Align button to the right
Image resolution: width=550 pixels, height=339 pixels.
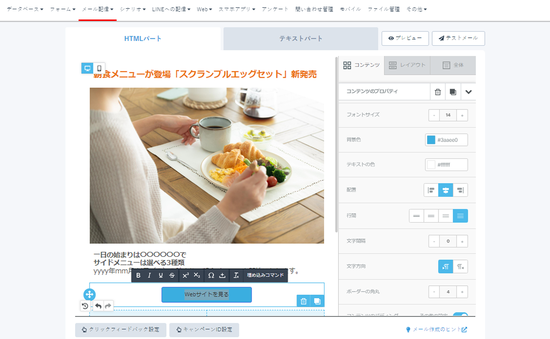pyautogui.click(x=460, y=190)
